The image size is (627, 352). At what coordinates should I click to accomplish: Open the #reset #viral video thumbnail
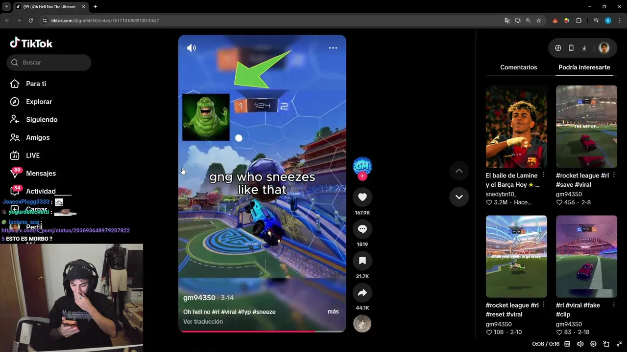[x=516, y=256]
